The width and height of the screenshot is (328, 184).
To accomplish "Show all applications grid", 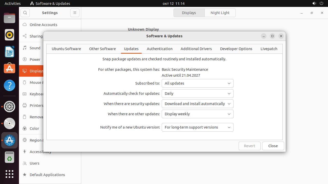I will (x=9, y=174).
